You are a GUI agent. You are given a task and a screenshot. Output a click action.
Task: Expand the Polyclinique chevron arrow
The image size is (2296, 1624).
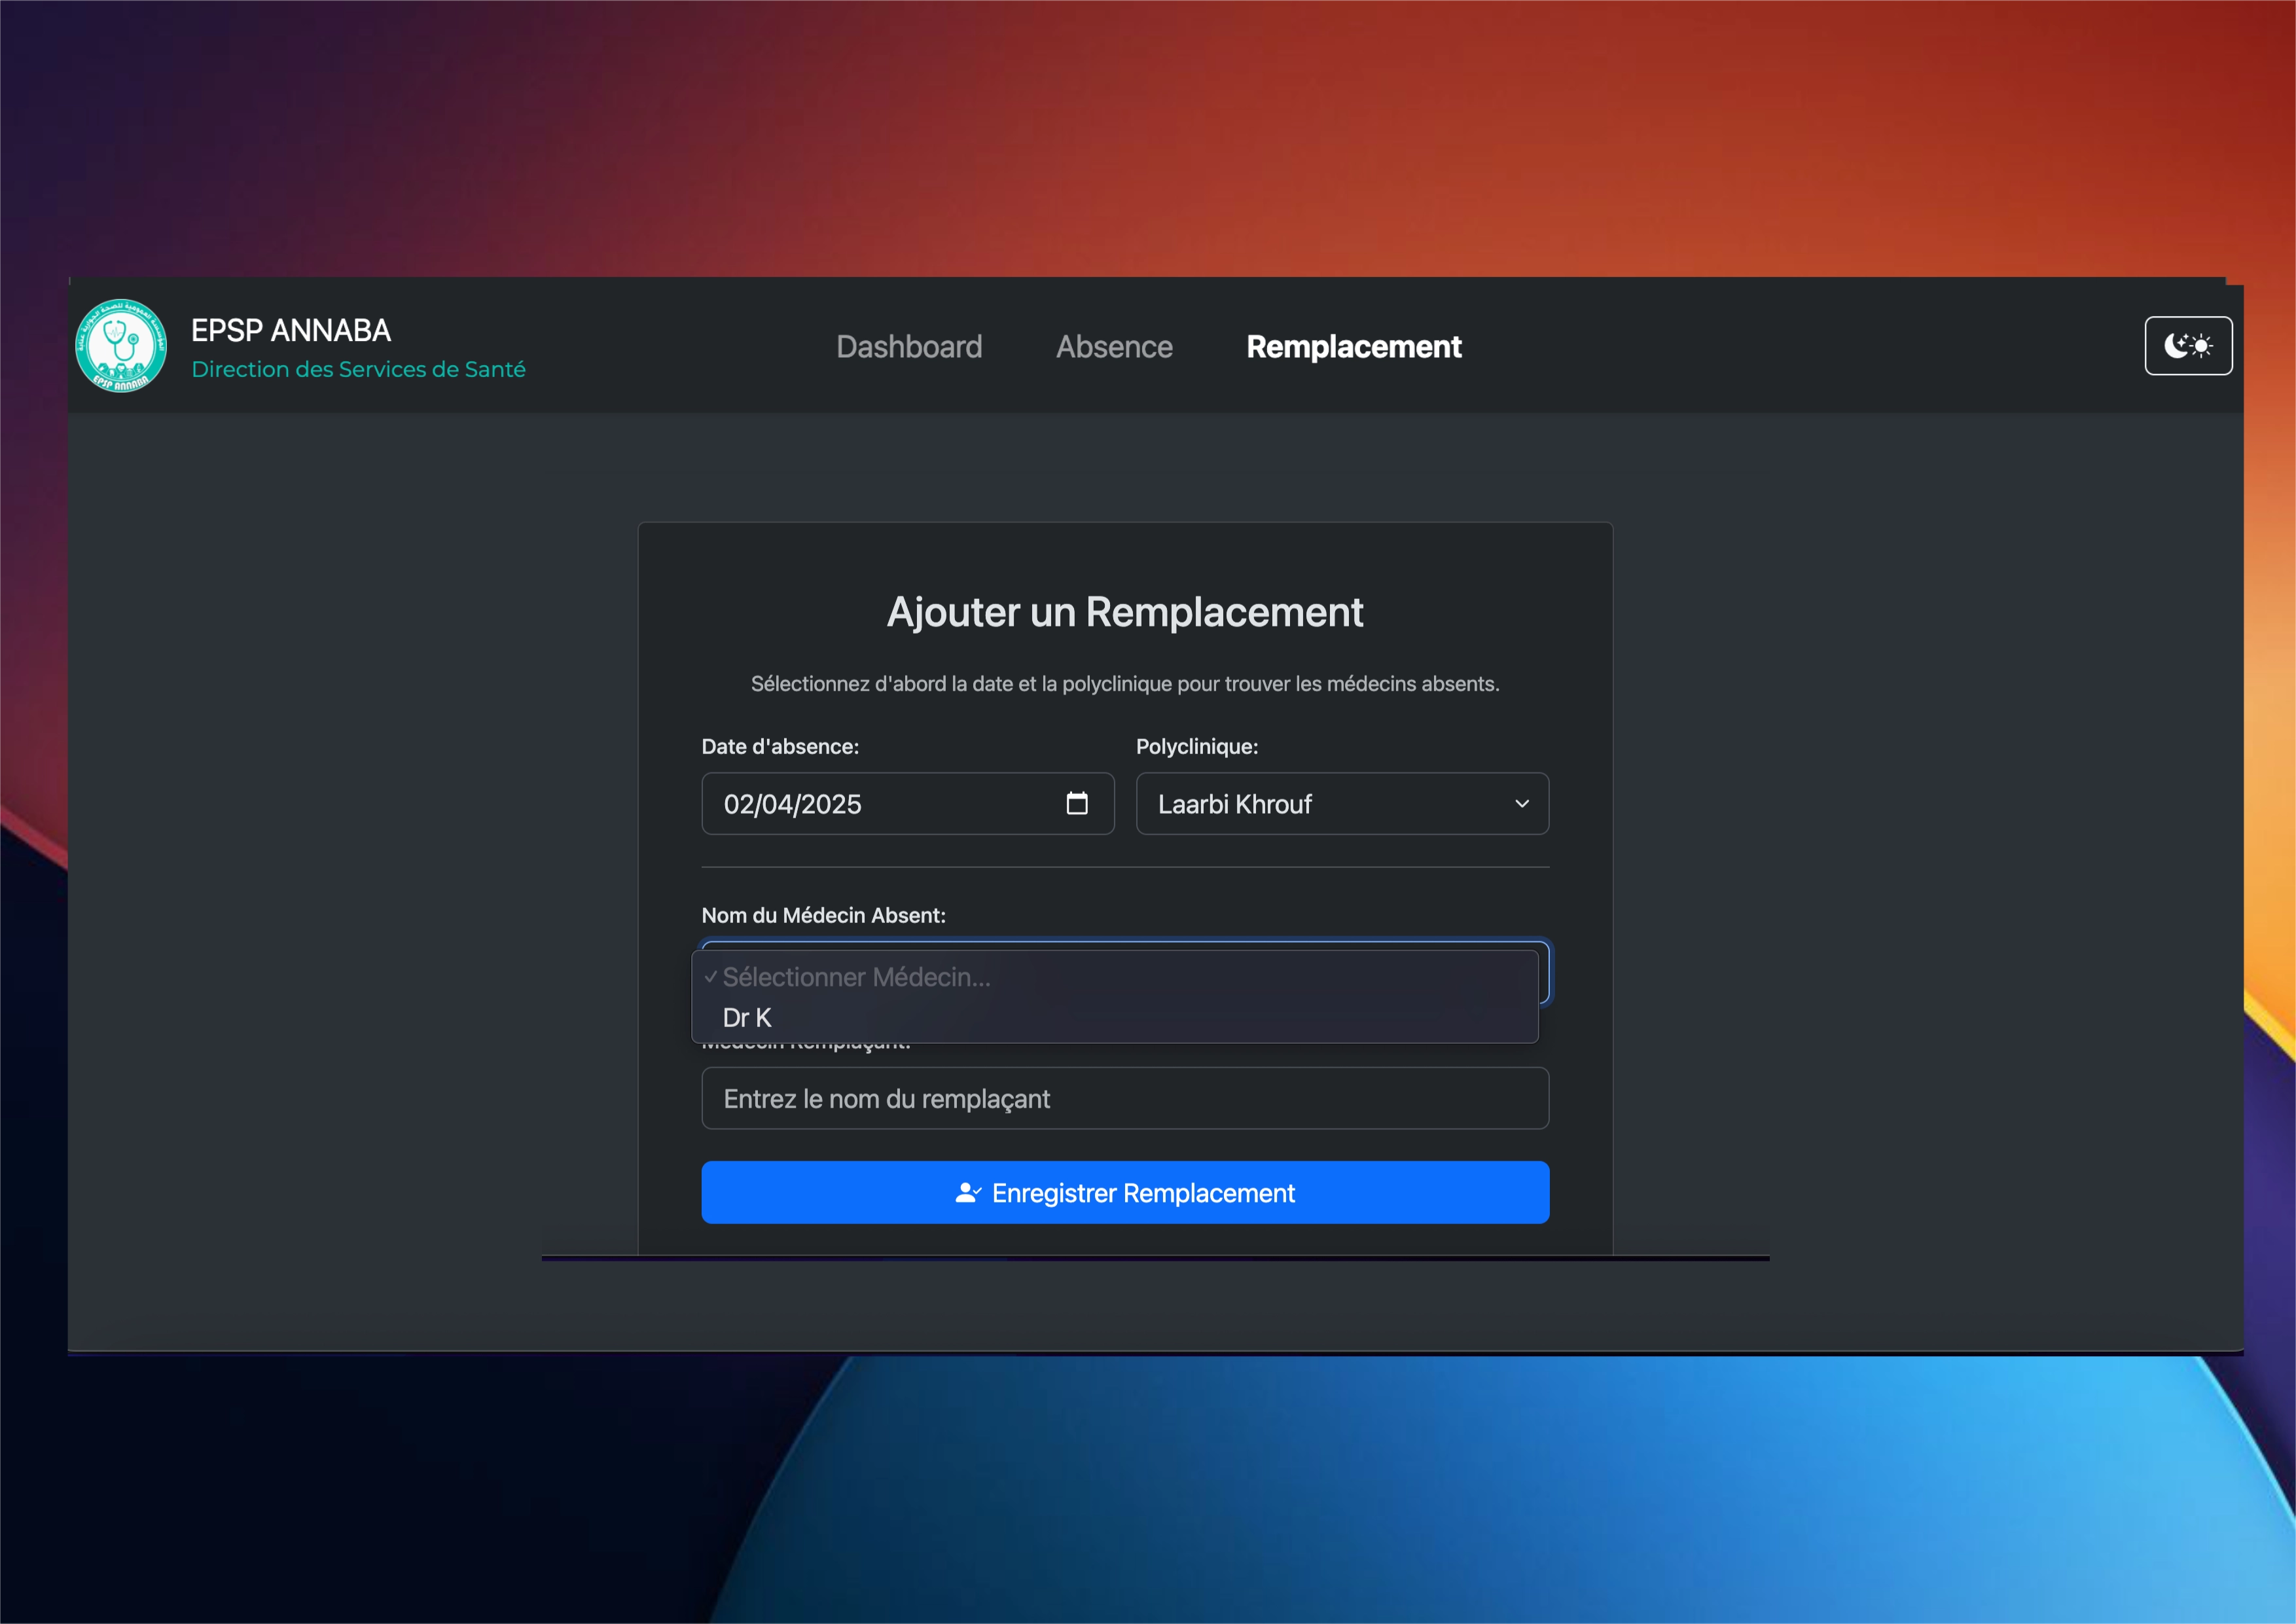pyautogui.click(x=1521, y=804)
